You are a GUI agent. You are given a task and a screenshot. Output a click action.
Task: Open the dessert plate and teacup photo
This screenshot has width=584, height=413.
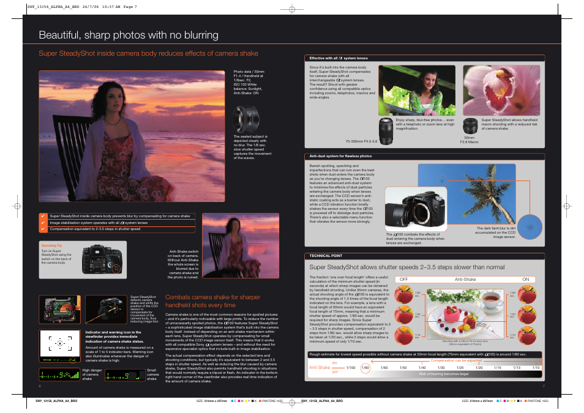(465, 314)
